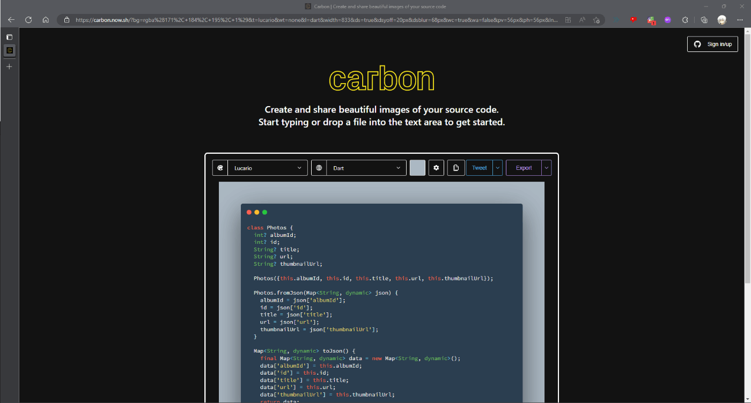This screenshot has height=403, width=751.
Task: Click the Export button
Action: [524, 168]
